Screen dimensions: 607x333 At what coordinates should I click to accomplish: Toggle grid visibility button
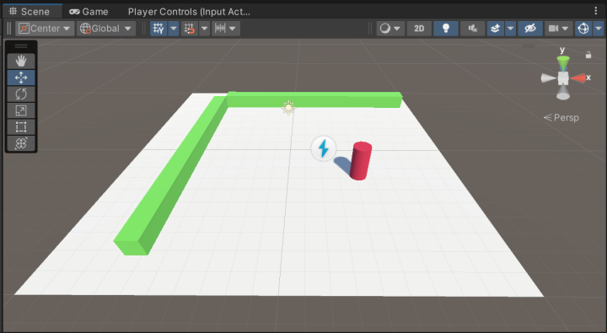(x=158, y=29)
